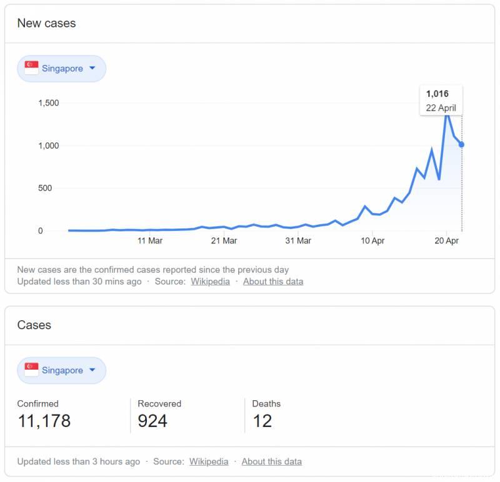500x482 pixels.
Task: Click the Recovered count 924
Action: (152, 421)
